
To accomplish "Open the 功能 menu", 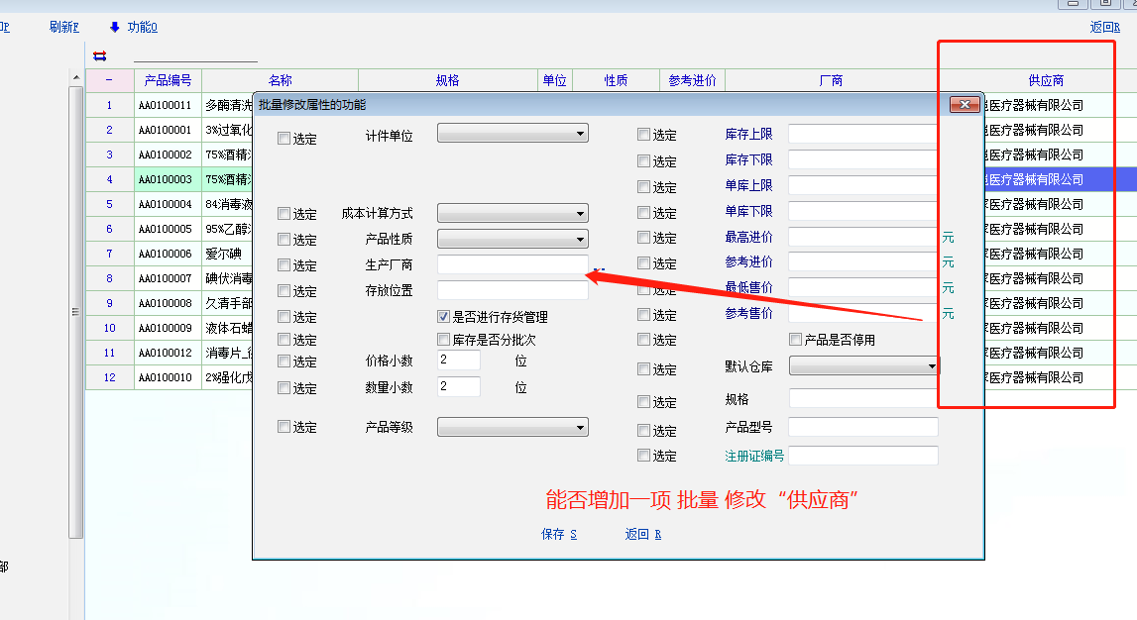I will tap(142, 27).
